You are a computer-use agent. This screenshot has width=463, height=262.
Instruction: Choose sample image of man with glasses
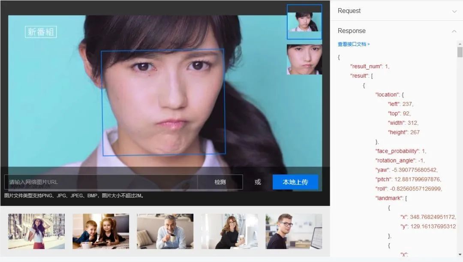pos(294,231)
